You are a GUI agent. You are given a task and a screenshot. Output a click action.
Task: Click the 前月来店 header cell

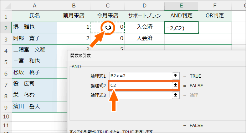(x=74, y=16)
